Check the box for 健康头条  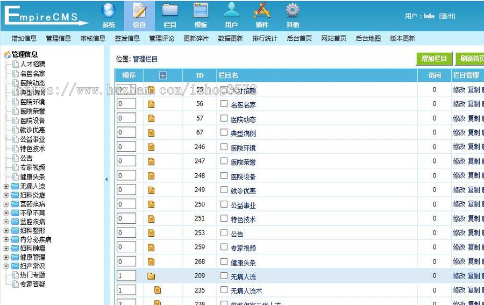224,261
